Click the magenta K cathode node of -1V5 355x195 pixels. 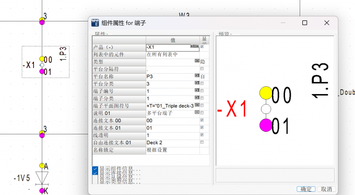coord(42,190)
